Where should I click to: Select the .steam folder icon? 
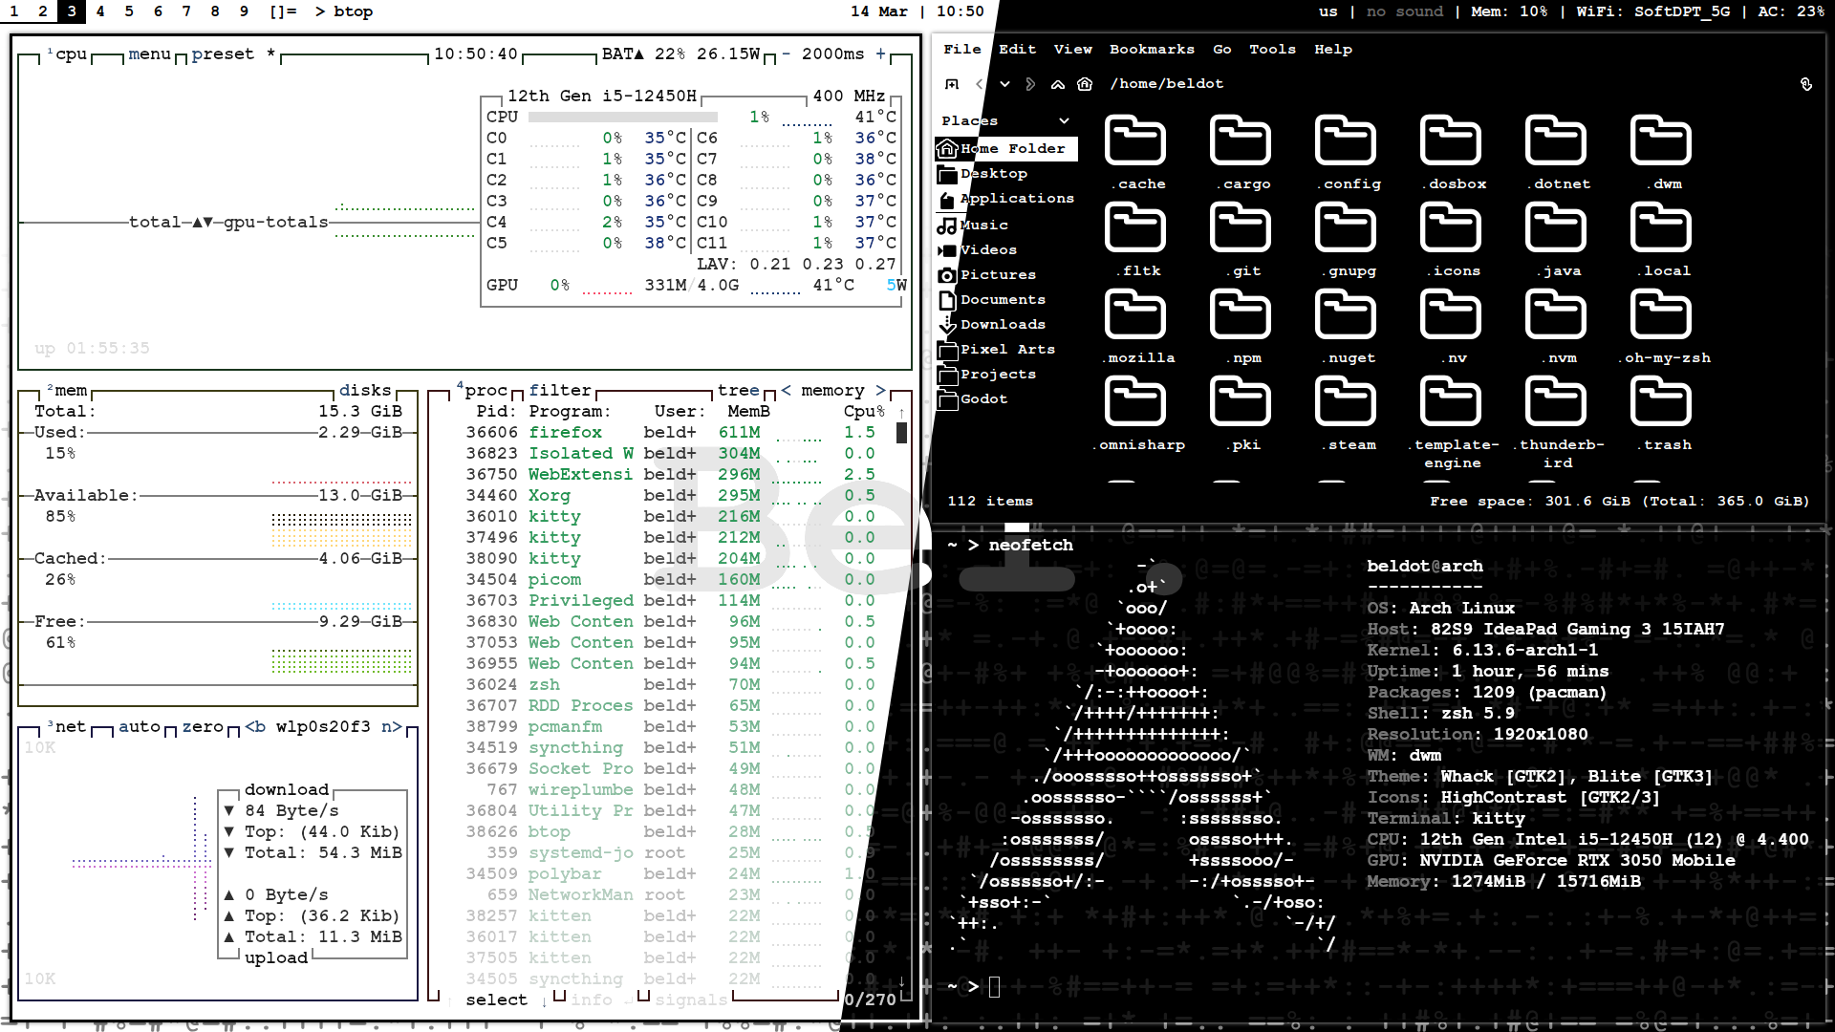1346,402
